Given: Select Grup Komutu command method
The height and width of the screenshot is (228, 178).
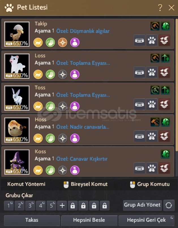Looking at the screenshot, I should 150,184.
